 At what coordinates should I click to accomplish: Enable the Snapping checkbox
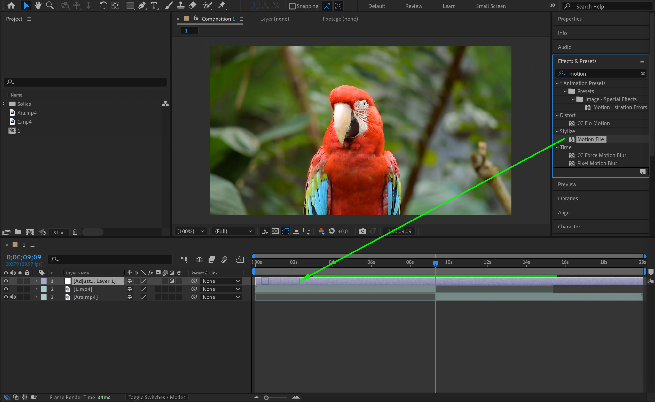coord(292,6)
